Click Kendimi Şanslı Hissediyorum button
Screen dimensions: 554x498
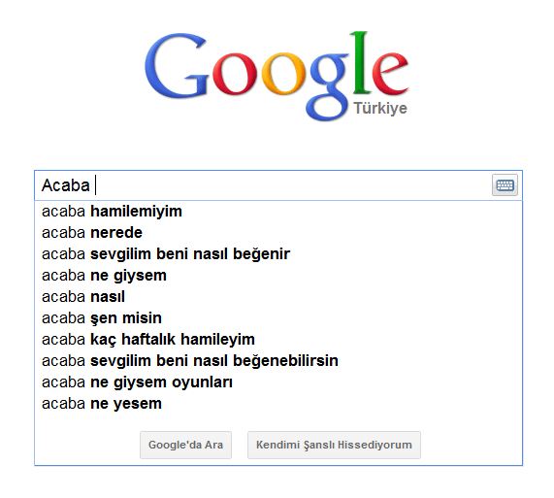click(334, 445)
